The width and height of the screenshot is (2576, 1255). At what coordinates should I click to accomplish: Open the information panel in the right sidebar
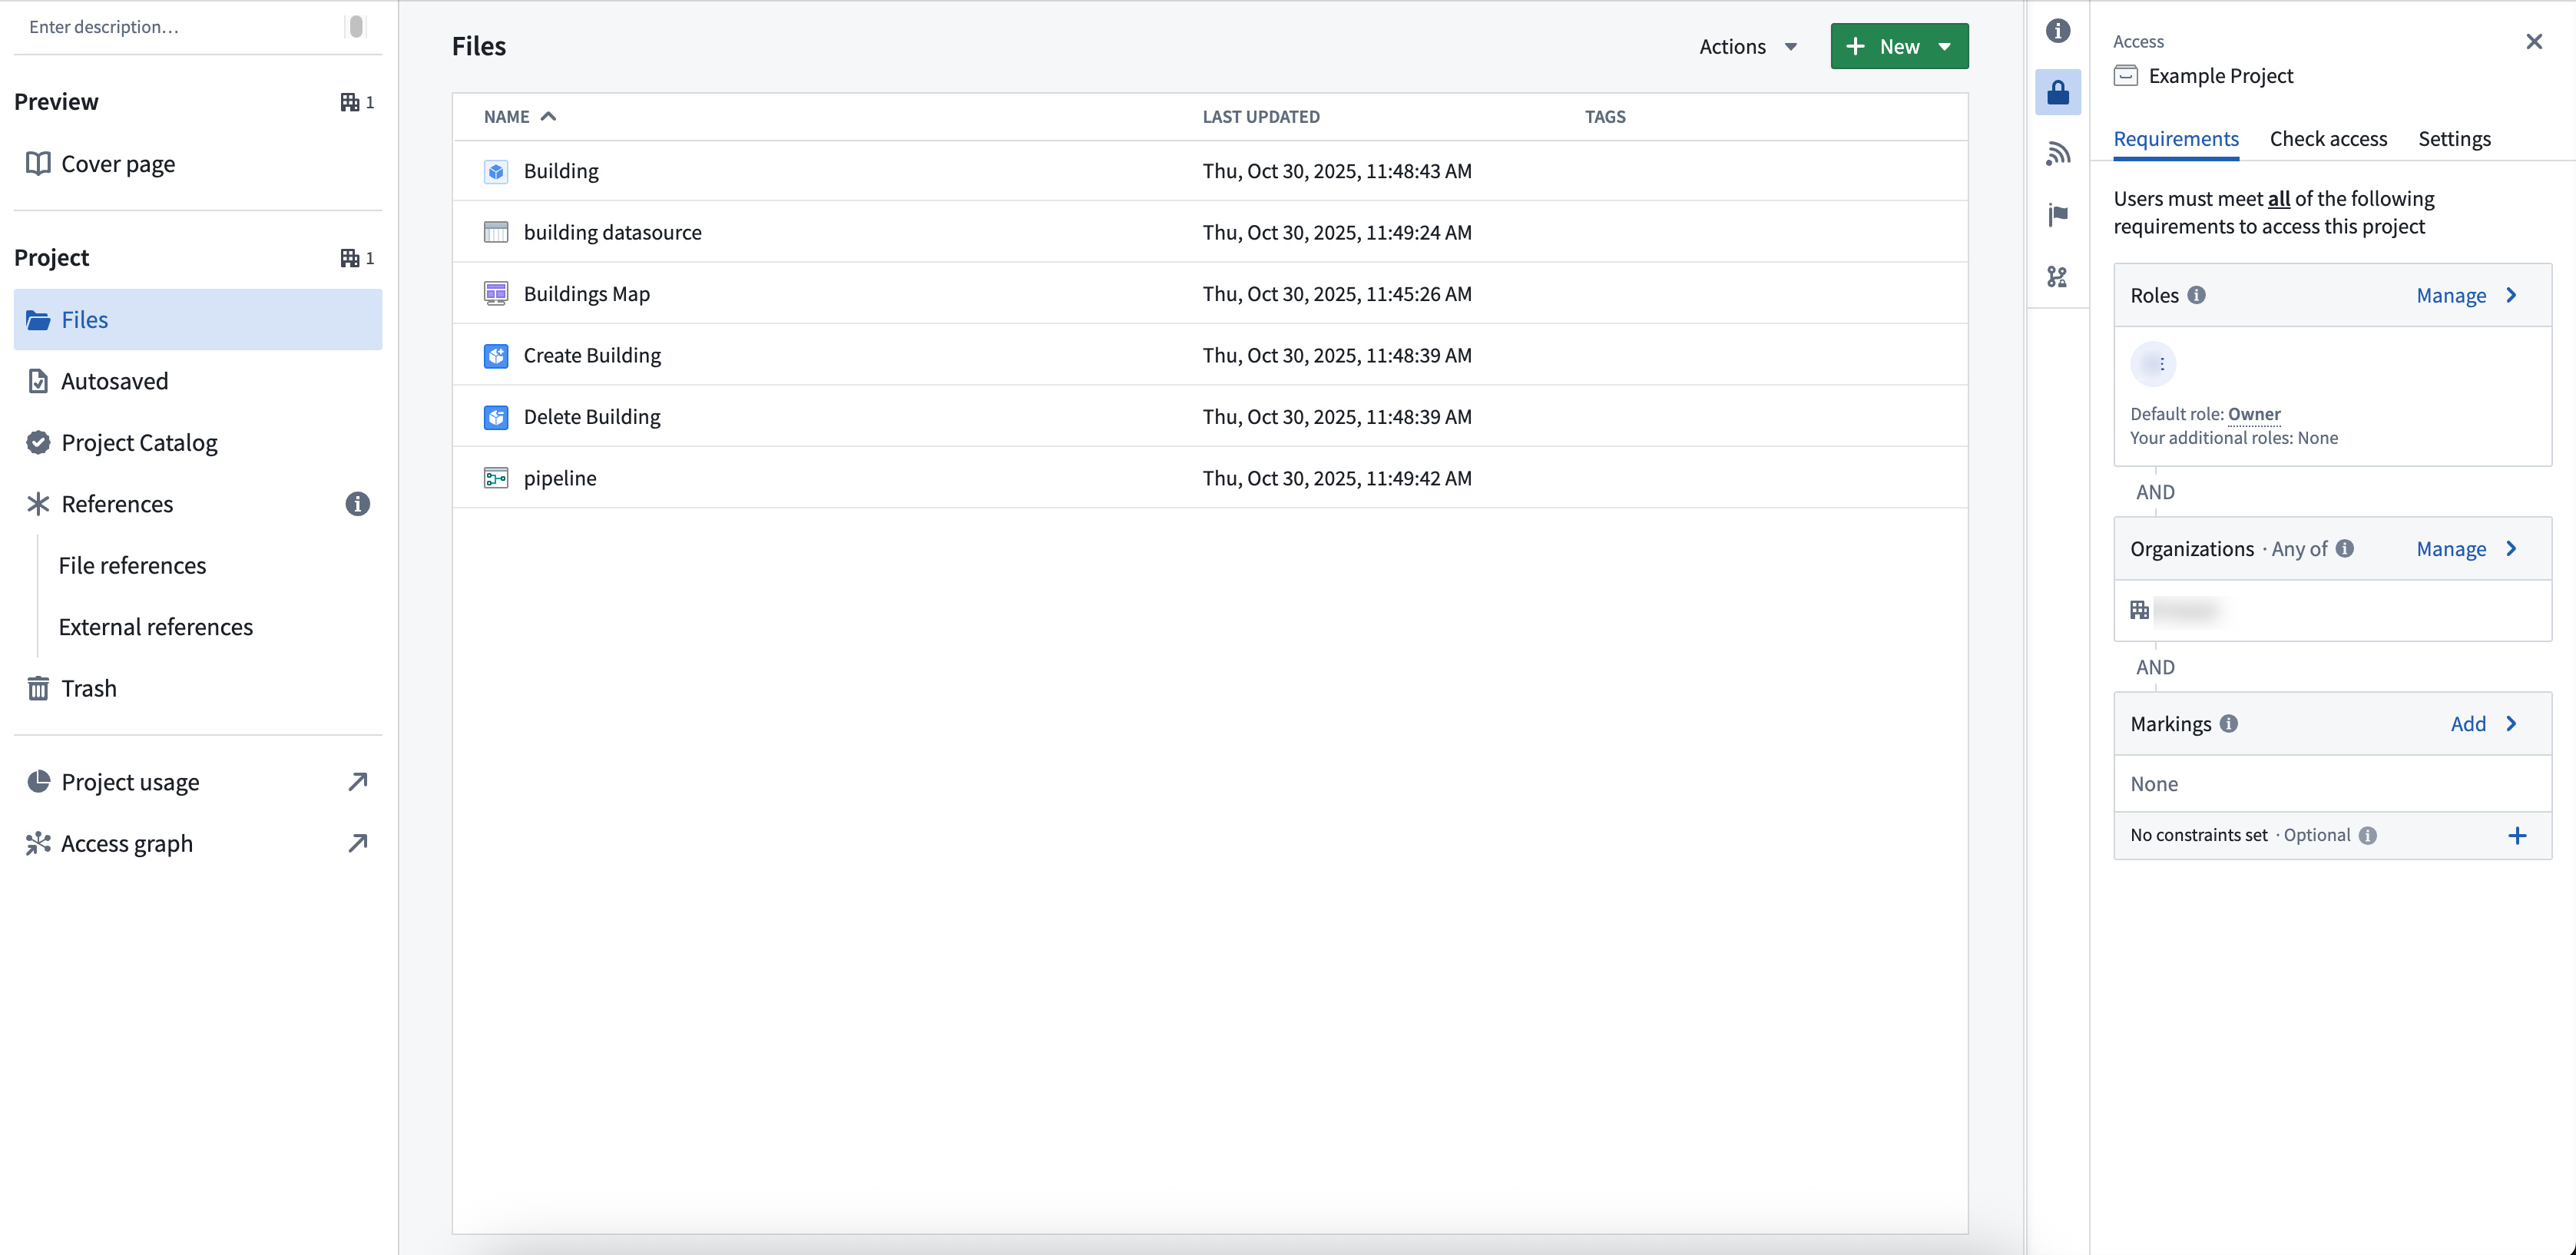[x=2058, y=31]
